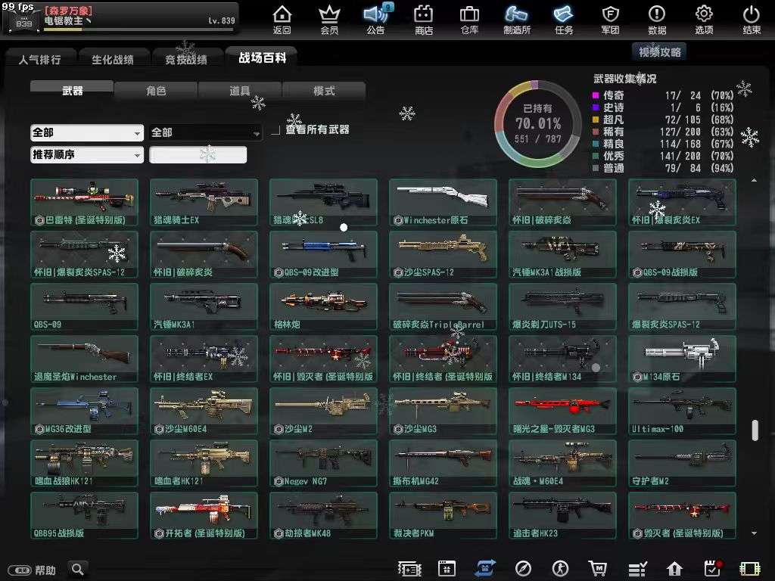The height and width of the screenshot is (581, 775).
Task: Click the compass icon in bottom toolbar
Action: [x=523, y=568]
